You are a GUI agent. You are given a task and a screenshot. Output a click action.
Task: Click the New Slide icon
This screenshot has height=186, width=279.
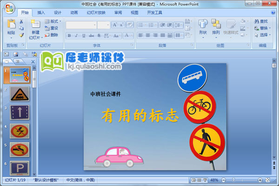[35, 24]
